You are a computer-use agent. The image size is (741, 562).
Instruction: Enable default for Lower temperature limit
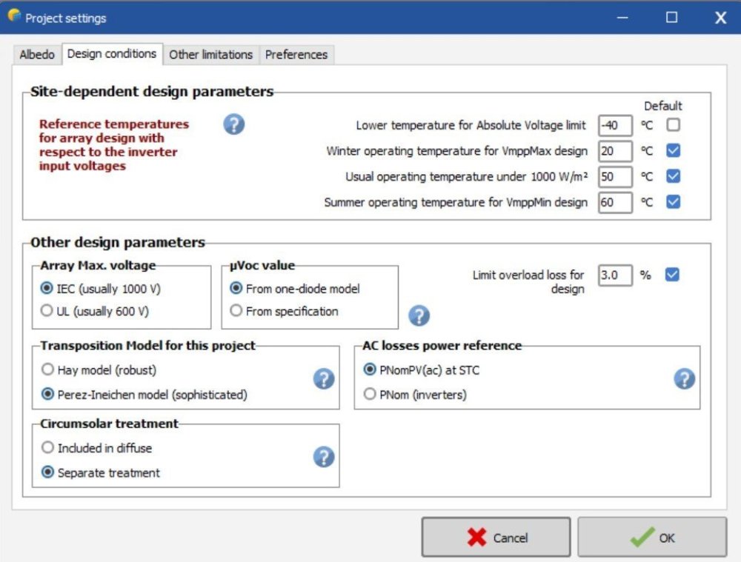(x=673, y=125)
